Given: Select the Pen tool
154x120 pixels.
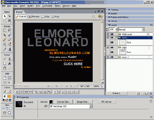Looking at the screenshot, I should click(x=9, y=59).
